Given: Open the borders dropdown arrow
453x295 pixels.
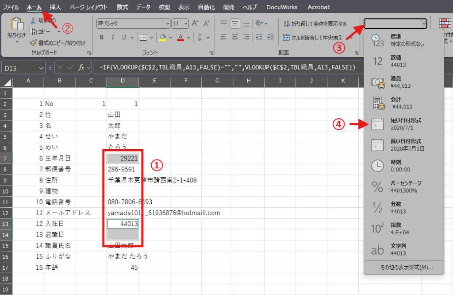Looking at the screenshot, I should [x=151, y=38].
